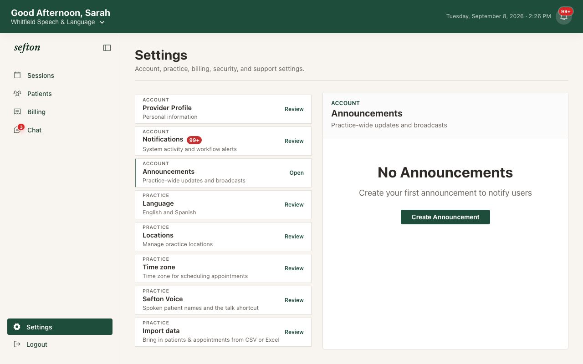583x364 pixels.
Task: Select the Announcements title in settings list
Action: pos(169,172)
